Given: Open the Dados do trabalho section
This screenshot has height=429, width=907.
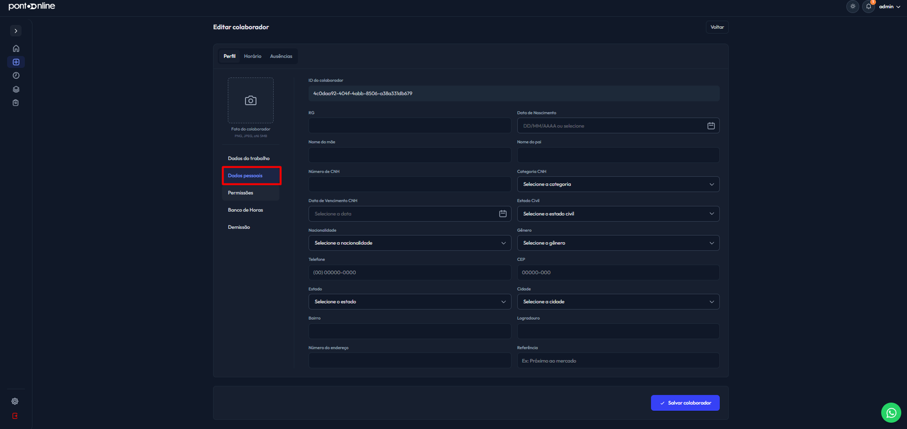Looking at the screenshot, I should coord(251,159).
